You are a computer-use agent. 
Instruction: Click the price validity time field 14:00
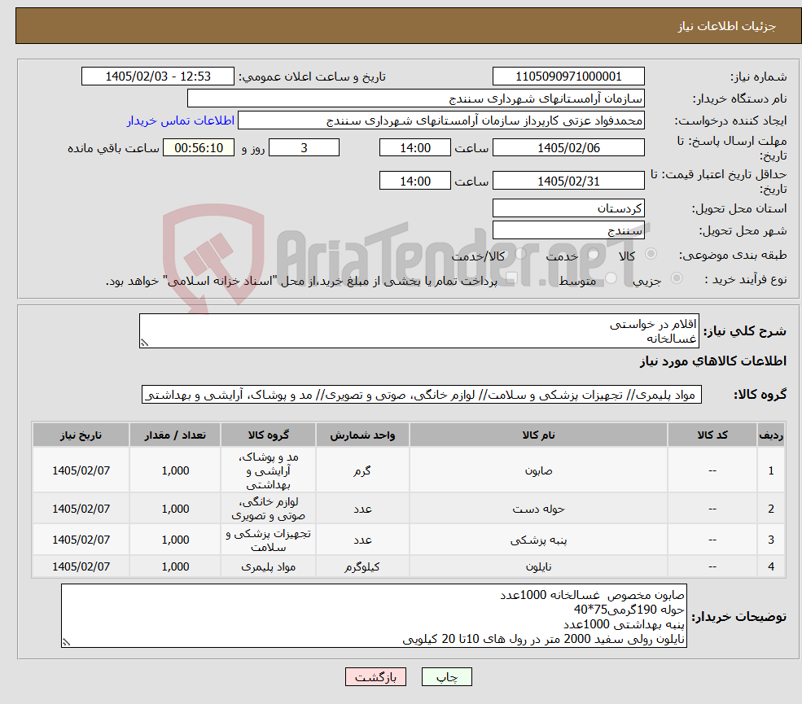point(414,181)
